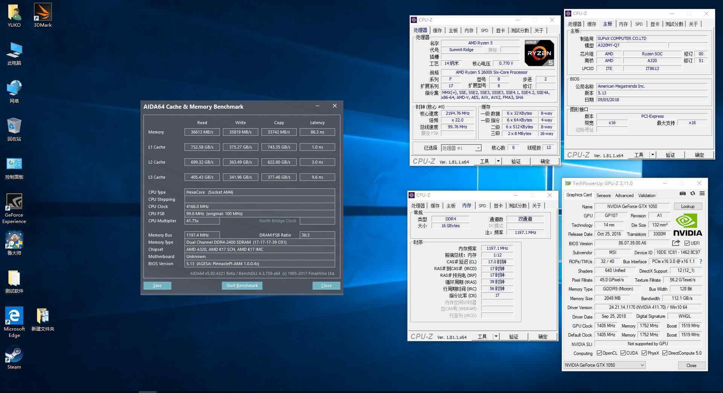Switch to 缓存 tab in CPU-Z processor window

437,30
